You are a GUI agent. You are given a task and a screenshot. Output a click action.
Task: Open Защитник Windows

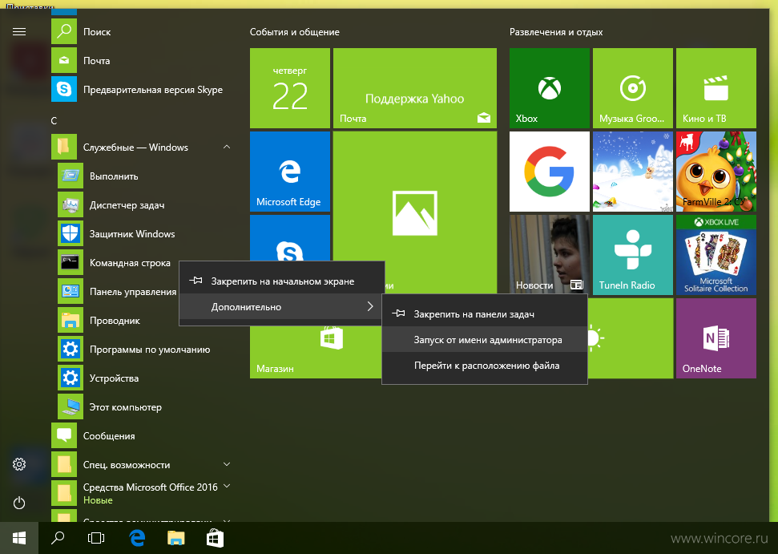[144, 234]
